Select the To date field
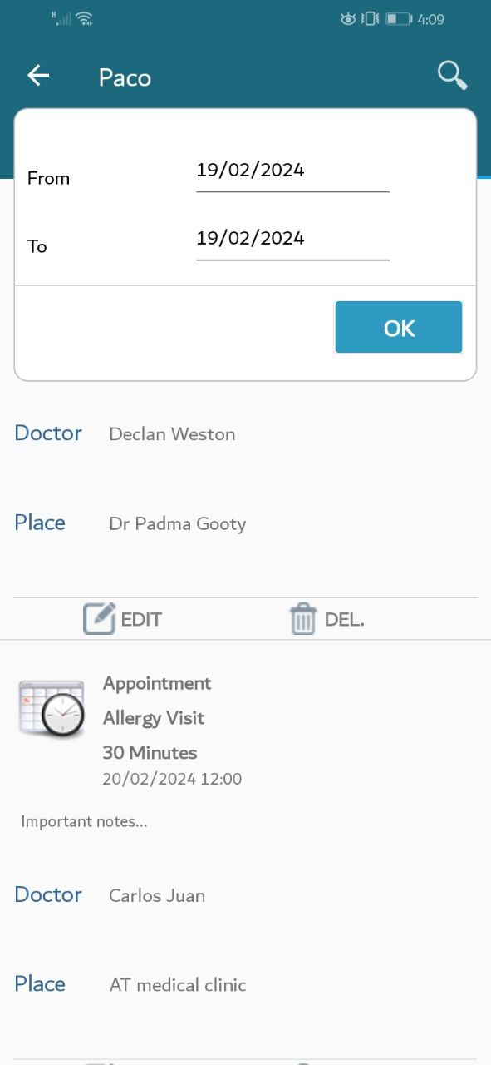The width and height of the screenshot is (491, 1065). pyautogui.click(x=292, y=240)
